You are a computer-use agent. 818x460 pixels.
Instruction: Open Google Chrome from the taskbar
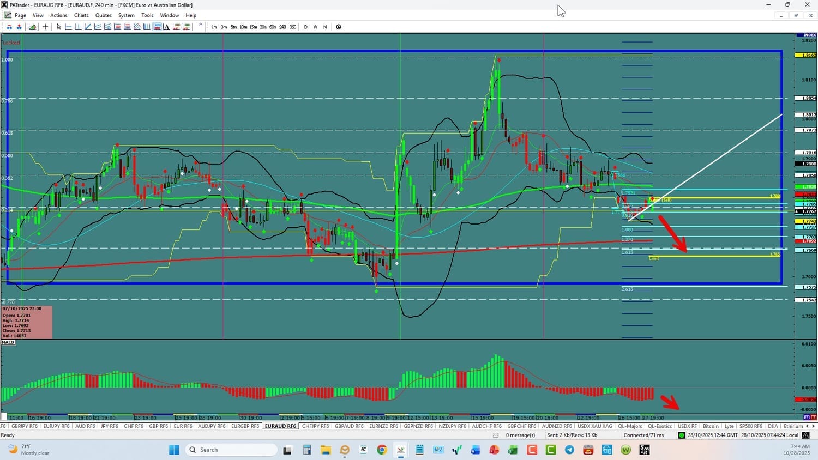(x=382, y=450)
